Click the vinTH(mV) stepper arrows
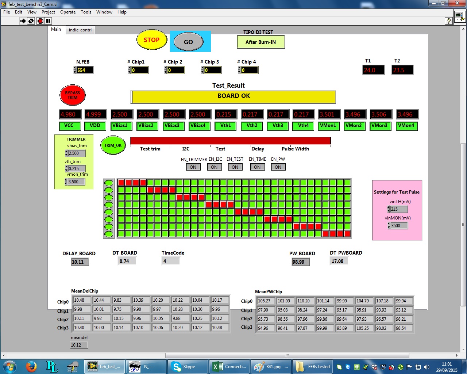Viewport: 467px width, 374px height. click(389, 209)
